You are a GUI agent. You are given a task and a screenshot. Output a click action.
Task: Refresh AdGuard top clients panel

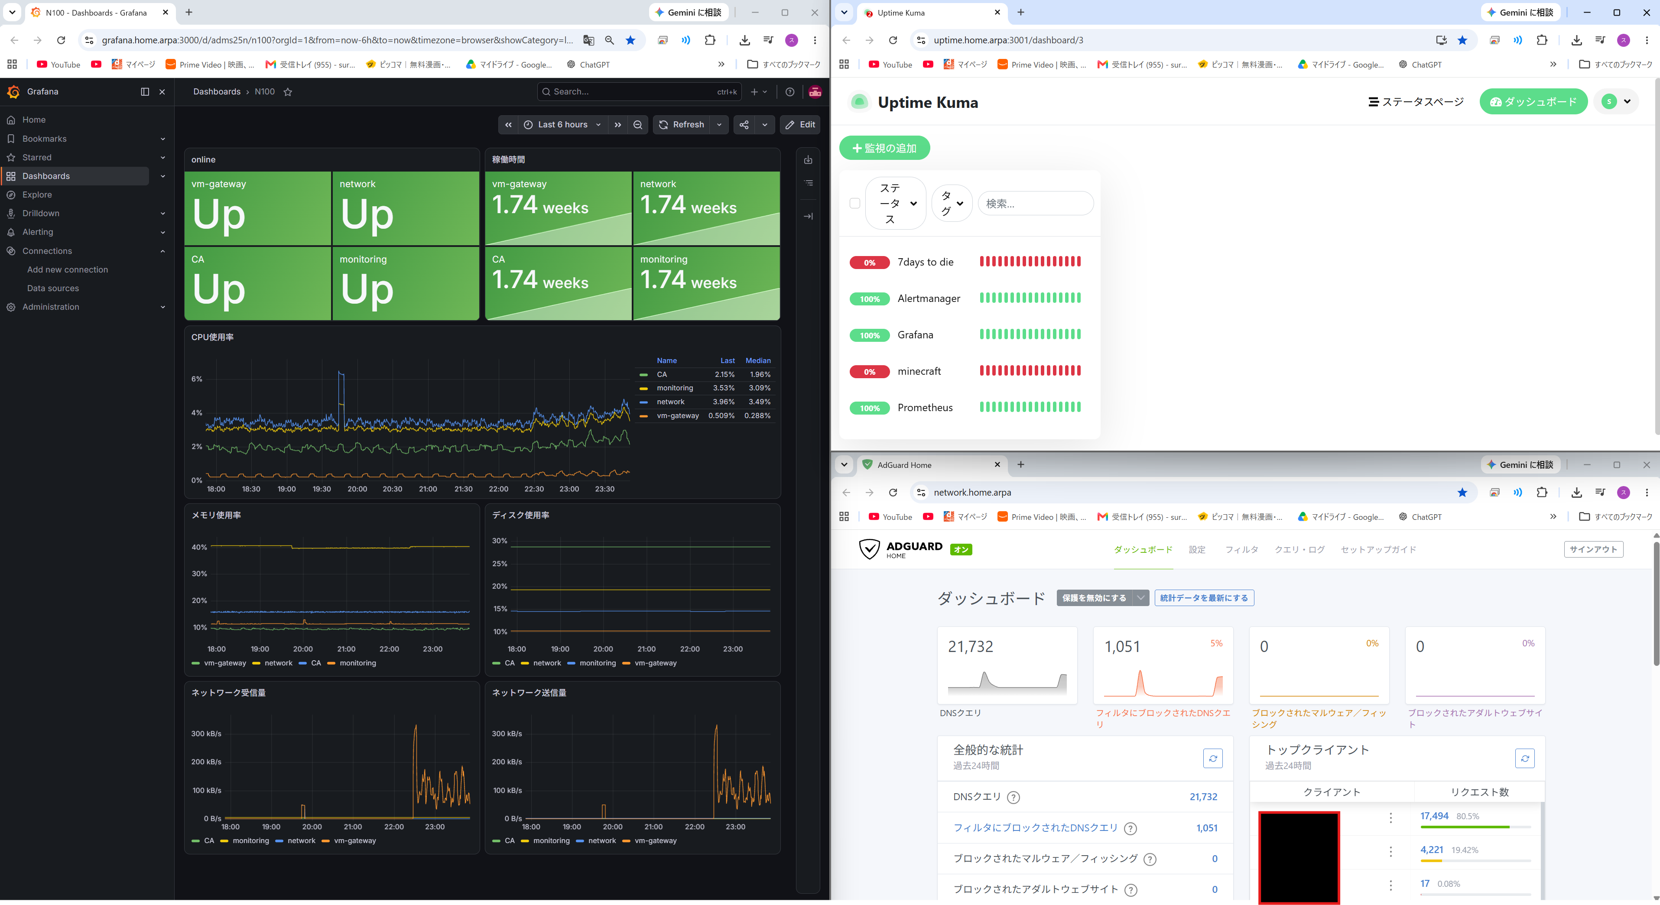tap(1525, 758)
